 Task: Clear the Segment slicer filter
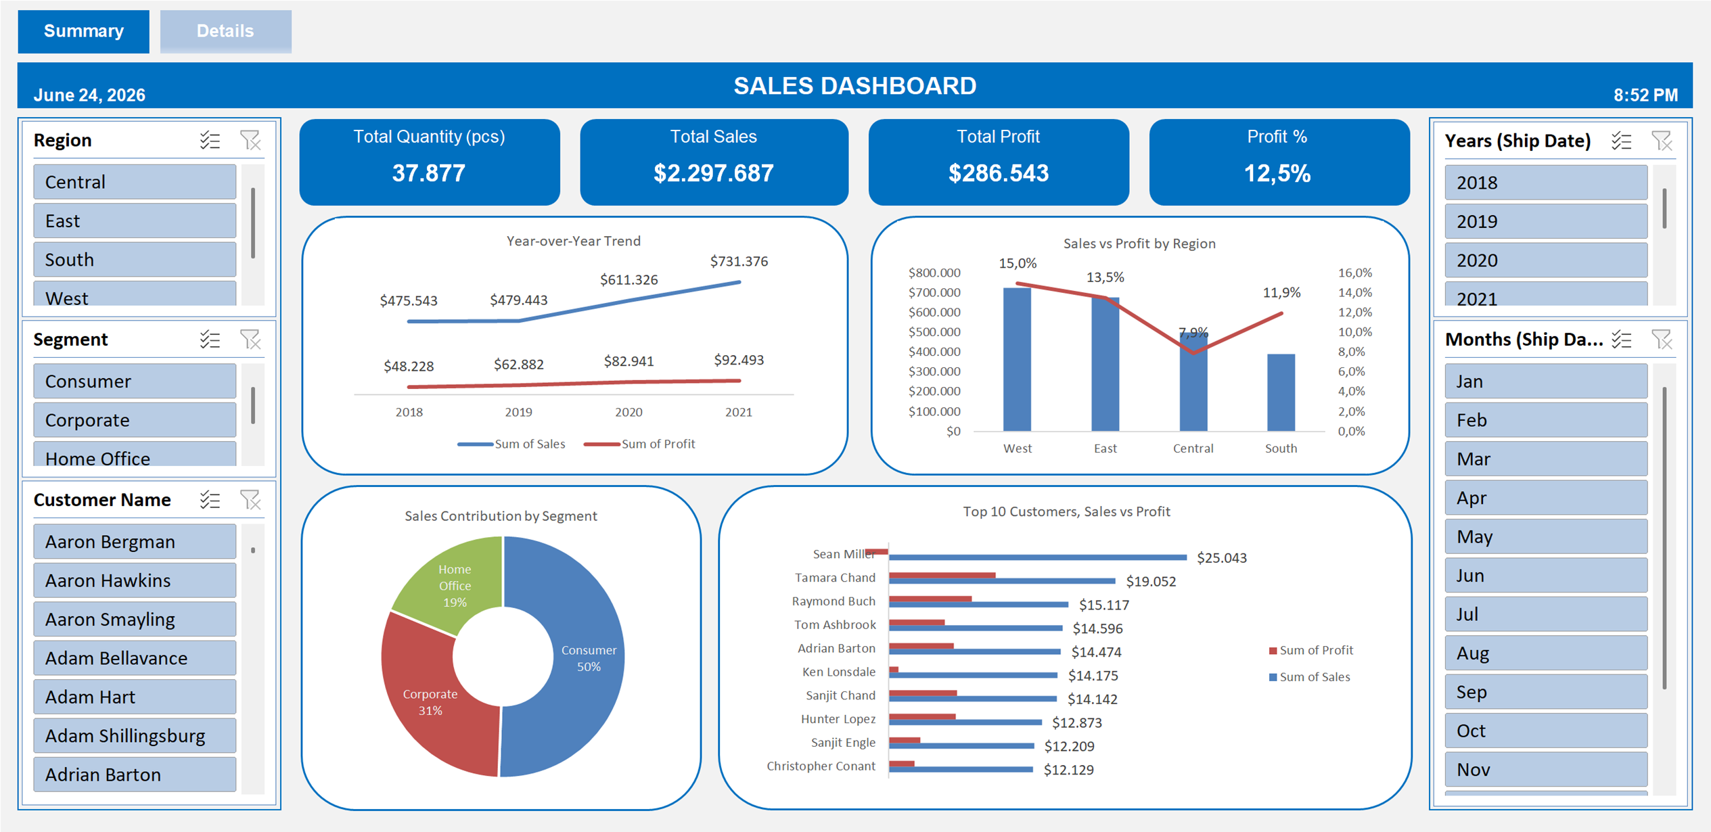tap(250, 340)
